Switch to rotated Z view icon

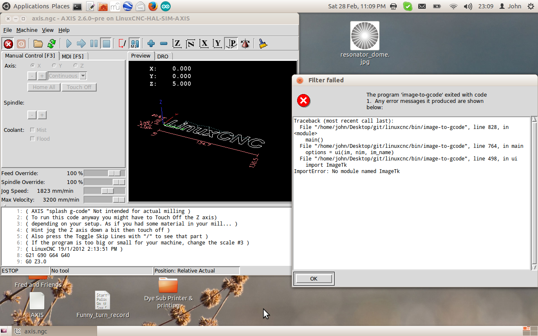(191, 44)
